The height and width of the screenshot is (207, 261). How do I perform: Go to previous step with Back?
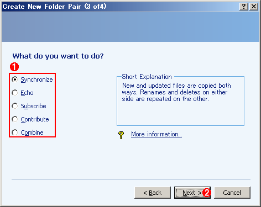(153, 193)
